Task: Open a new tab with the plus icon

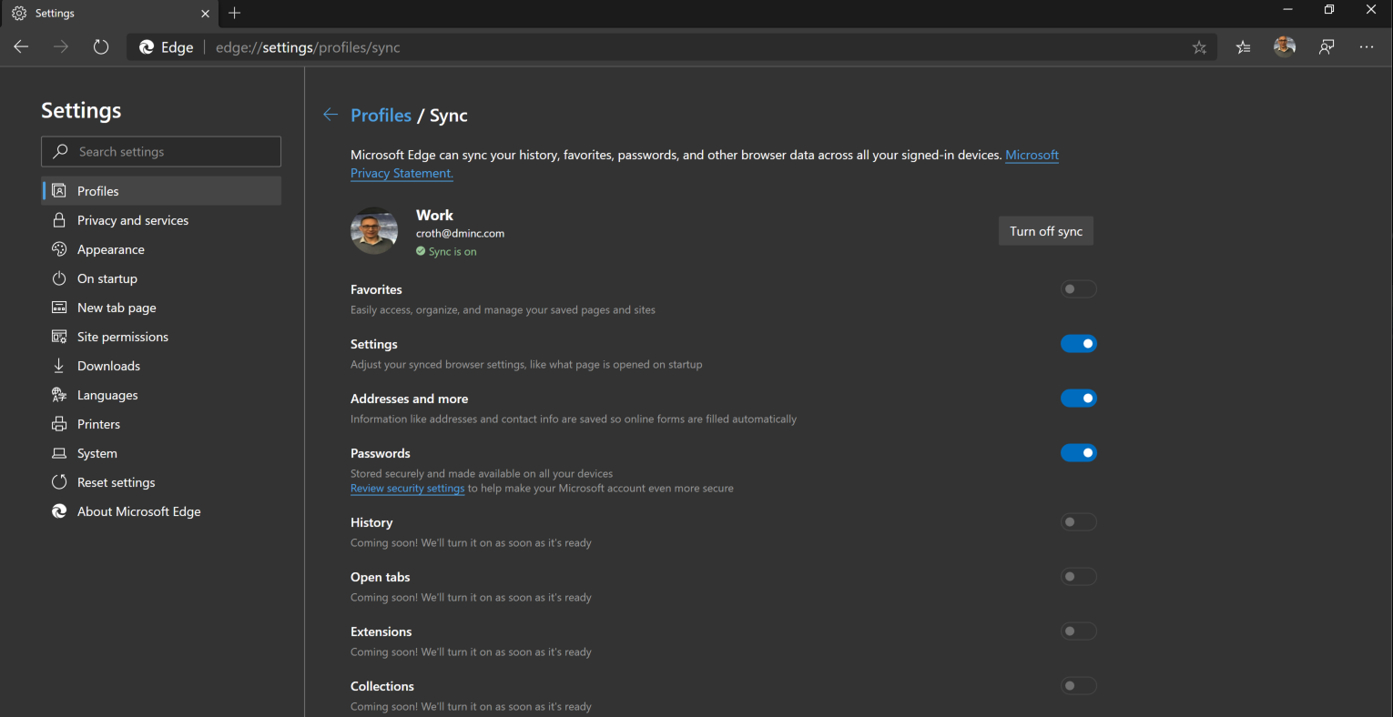Action: point(235,13)
